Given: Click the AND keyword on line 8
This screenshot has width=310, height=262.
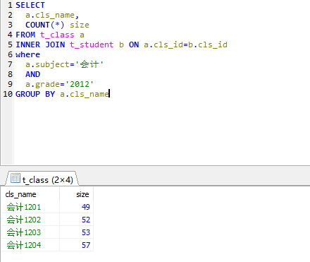Looking at the screenshot, I should coord(32,74).
